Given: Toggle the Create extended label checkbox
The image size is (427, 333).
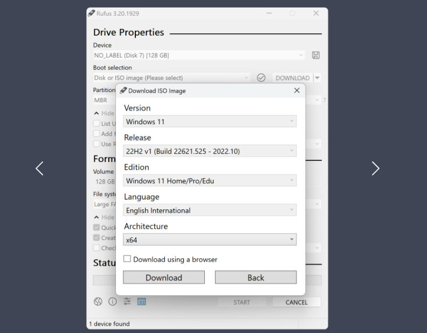Looking at the screenshot, I should (x=97, y=238).
